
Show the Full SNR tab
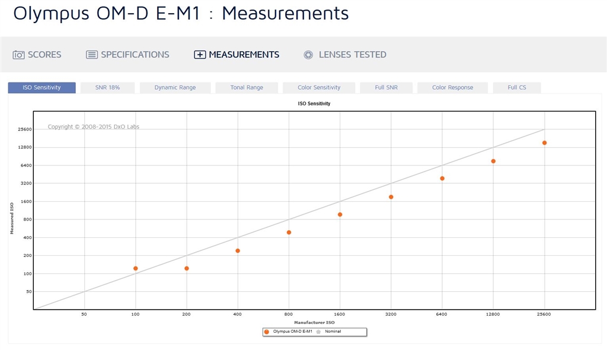386,88
